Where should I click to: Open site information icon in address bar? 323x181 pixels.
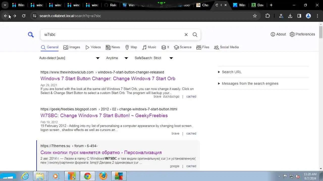click(x=35, y=16)
